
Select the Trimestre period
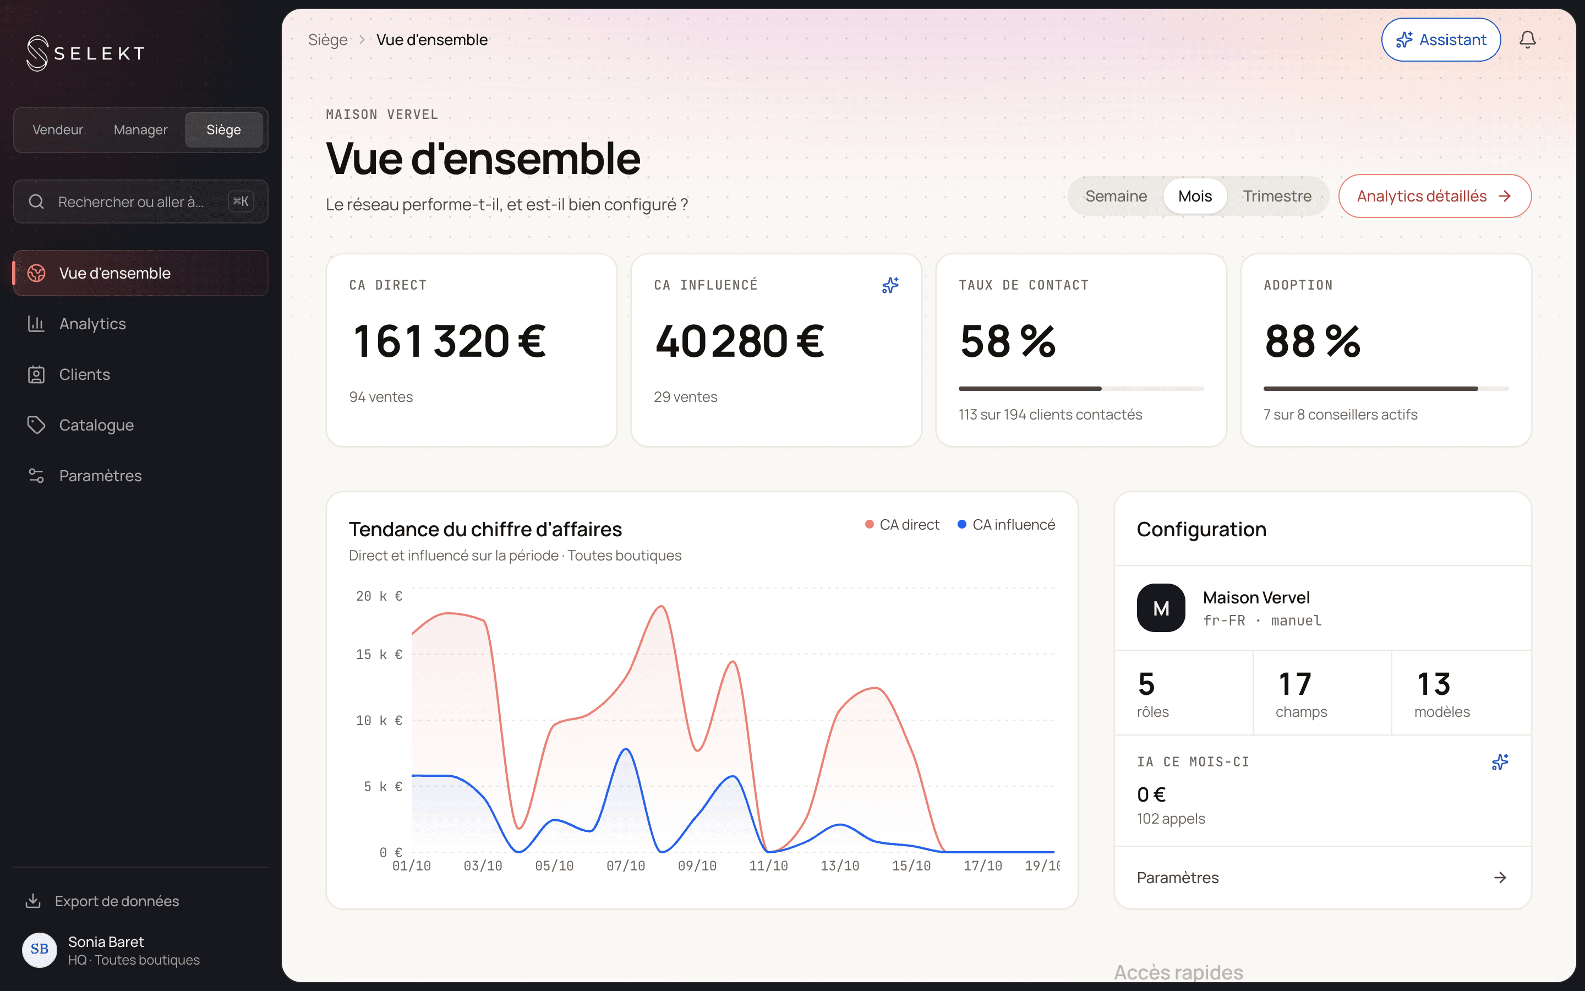[1276, 196]
